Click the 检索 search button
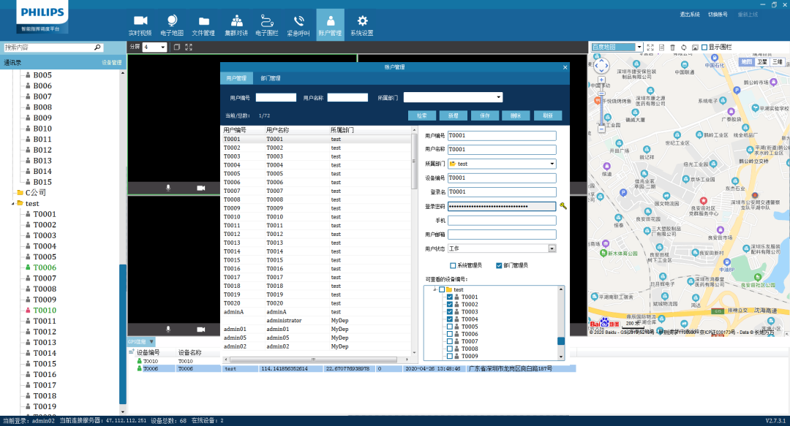The width and height of the screenshot is (790, 426). [x=422, y=115]
